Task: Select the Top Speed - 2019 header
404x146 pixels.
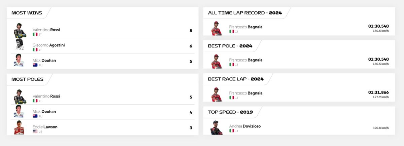Action: [230, 112]
